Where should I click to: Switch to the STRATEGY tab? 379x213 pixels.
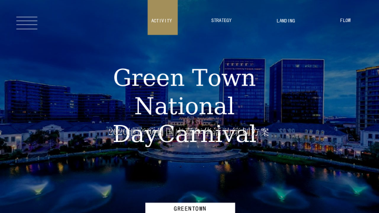(221, 21)
